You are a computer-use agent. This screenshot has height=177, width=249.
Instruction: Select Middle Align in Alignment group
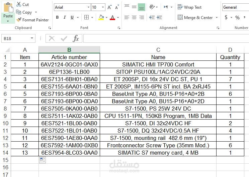[x=134, y=7]
